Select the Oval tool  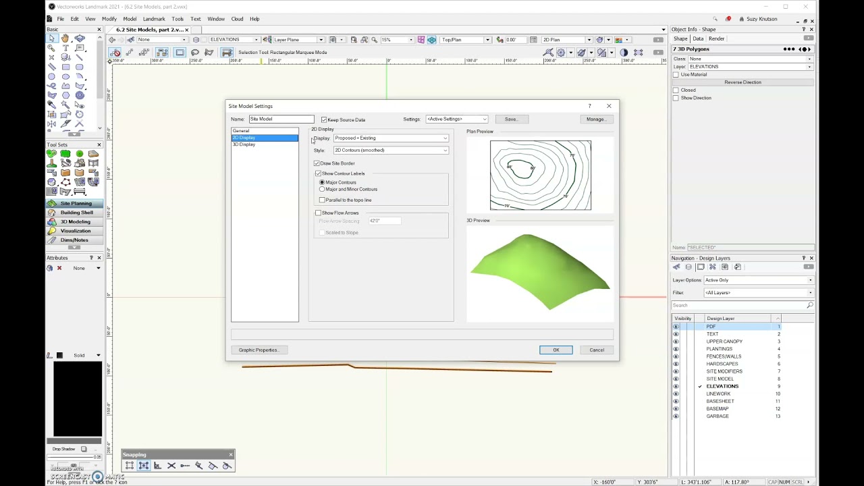(x=65, y=76)
